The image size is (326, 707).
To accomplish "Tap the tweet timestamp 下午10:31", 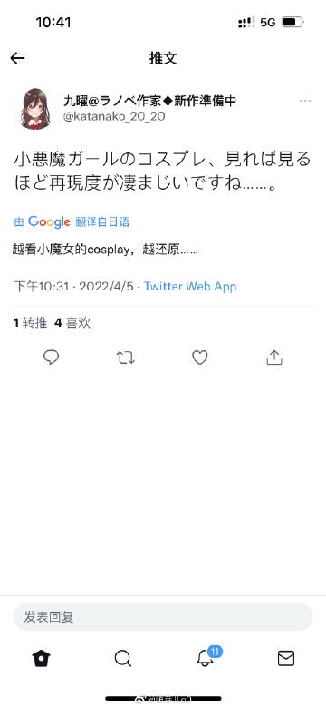I will pos(42,286).
